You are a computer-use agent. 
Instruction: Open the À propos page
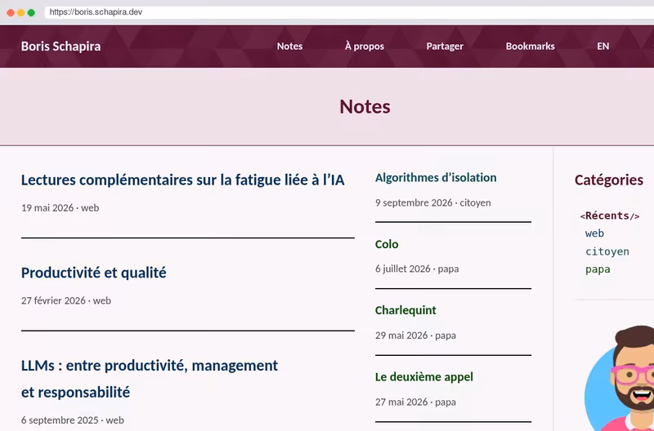click(x=364, y=47)
